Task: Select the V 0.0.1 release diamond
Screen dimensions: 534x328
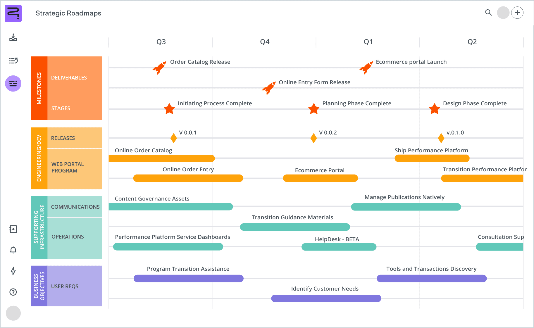Action: (x=173, y=139)
